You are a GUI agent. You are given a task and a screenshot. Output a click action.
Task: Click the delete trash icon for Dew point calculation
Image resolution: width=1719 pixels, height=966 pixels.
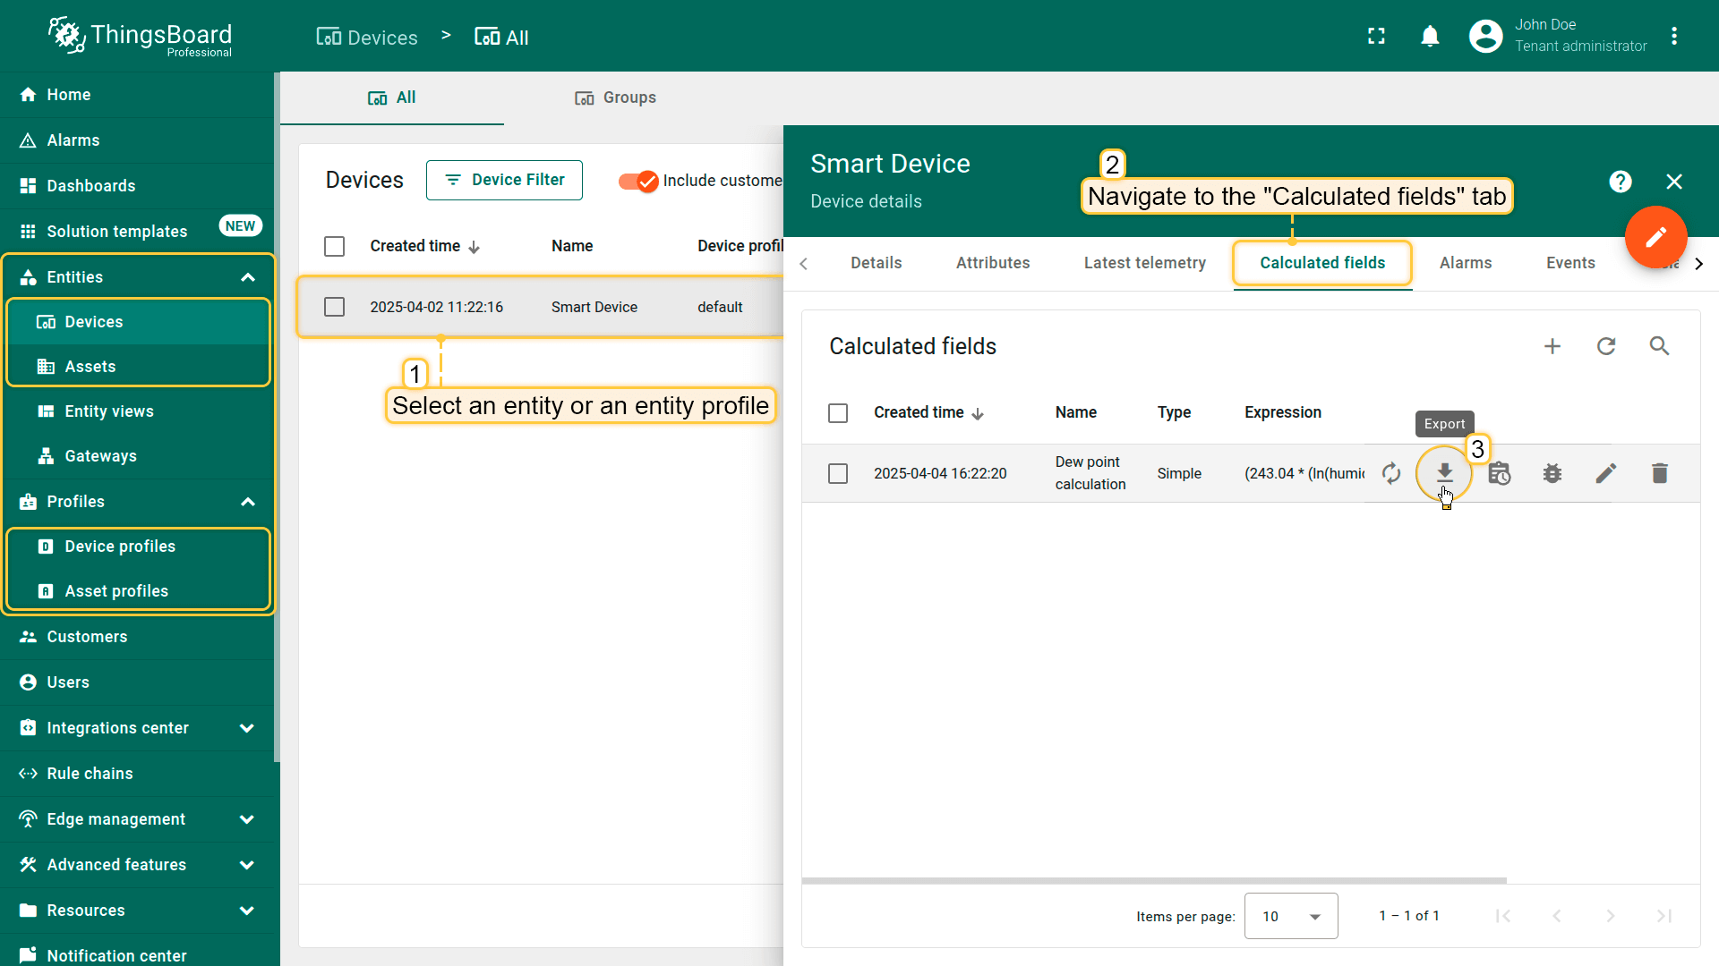tap(1659, 473)
